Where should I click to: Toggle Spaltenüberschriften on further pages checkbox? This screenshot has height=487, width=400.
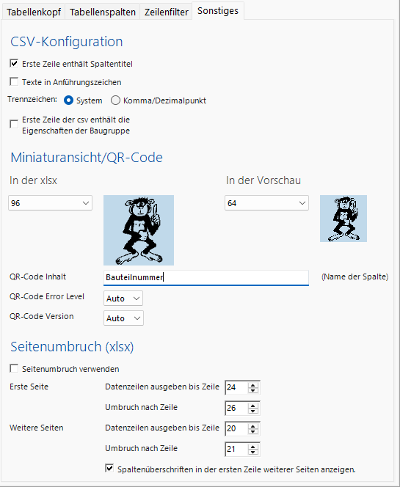(109, 469)
